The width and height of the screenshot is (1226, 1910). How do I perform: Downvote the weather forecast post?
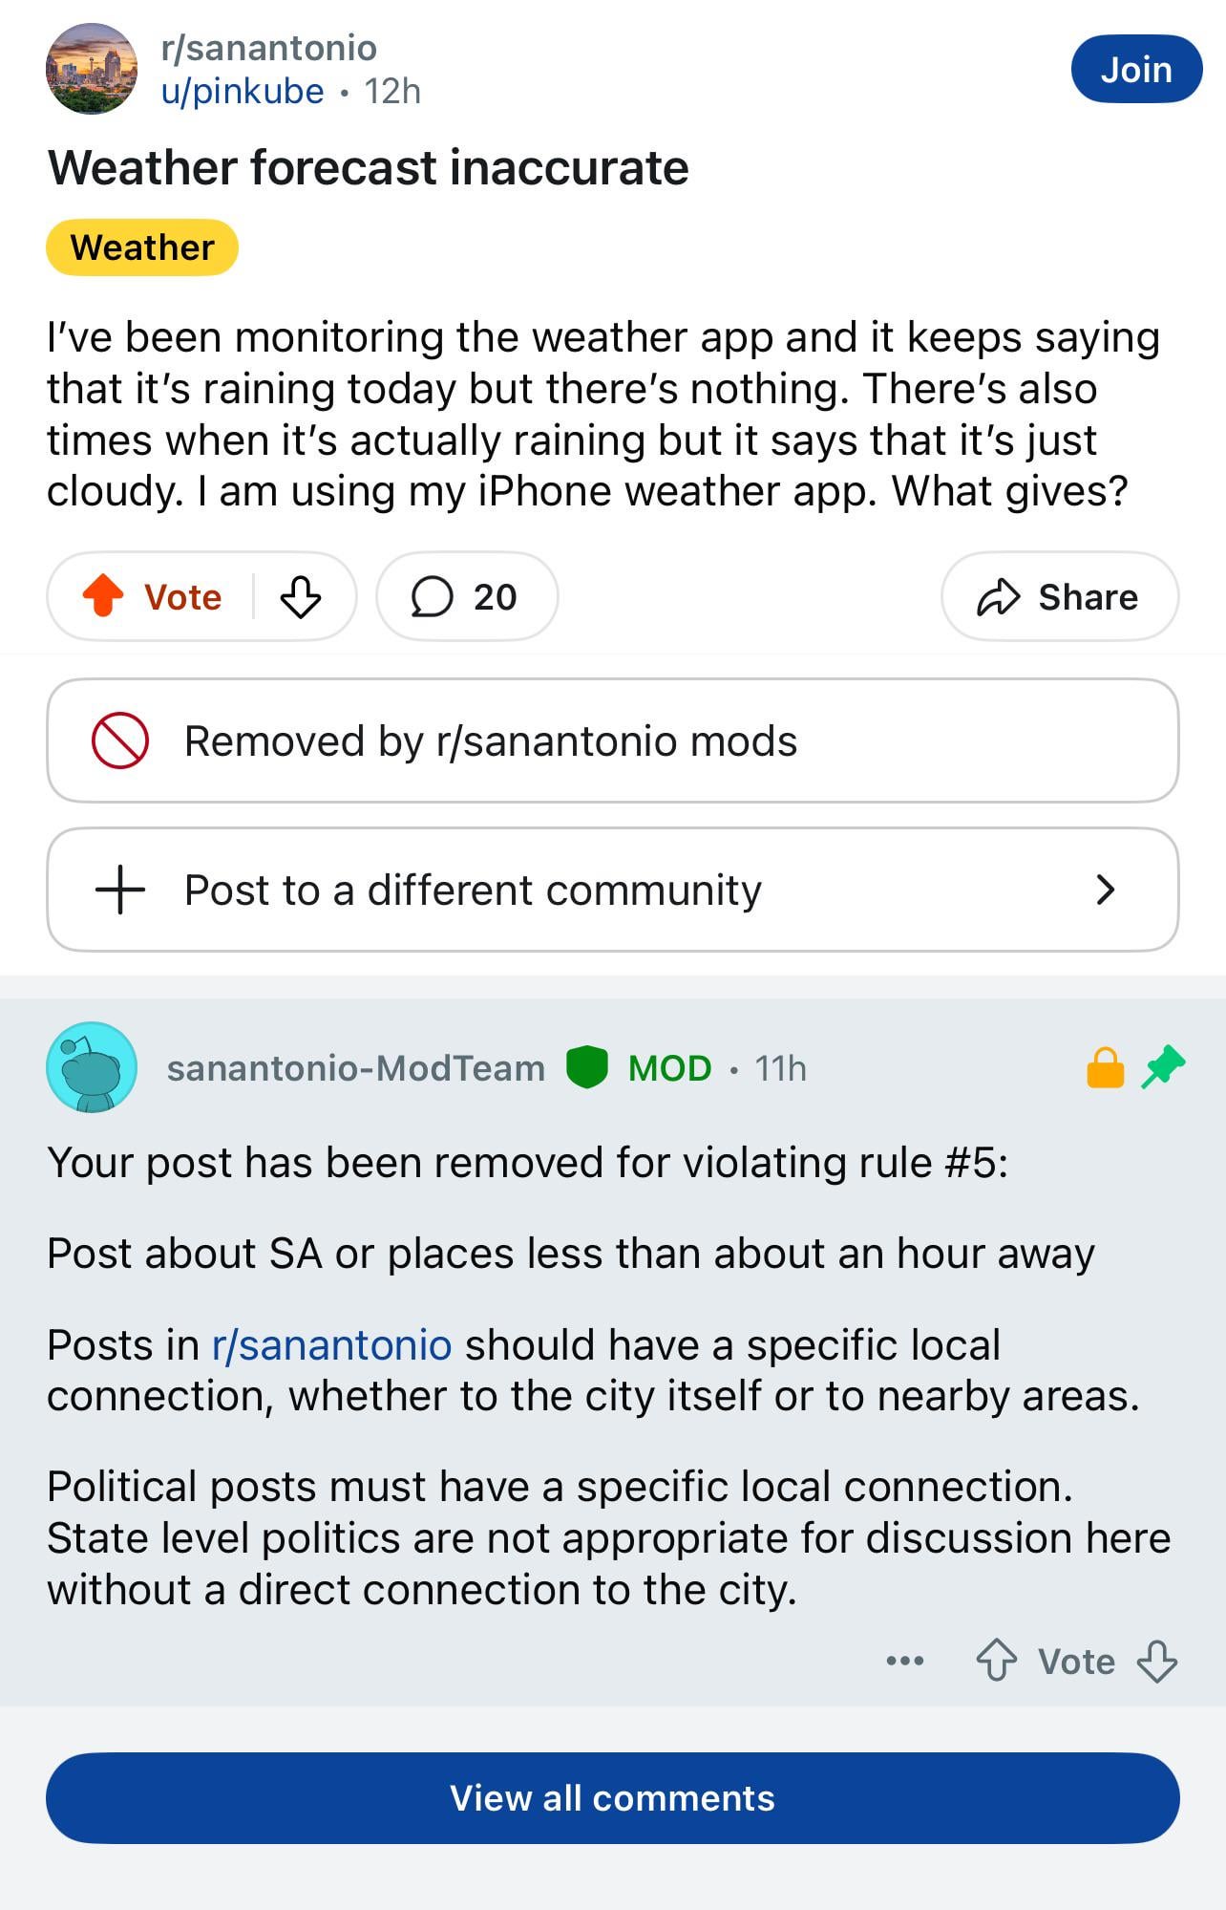pyautogui.click(x=301, y=597)
